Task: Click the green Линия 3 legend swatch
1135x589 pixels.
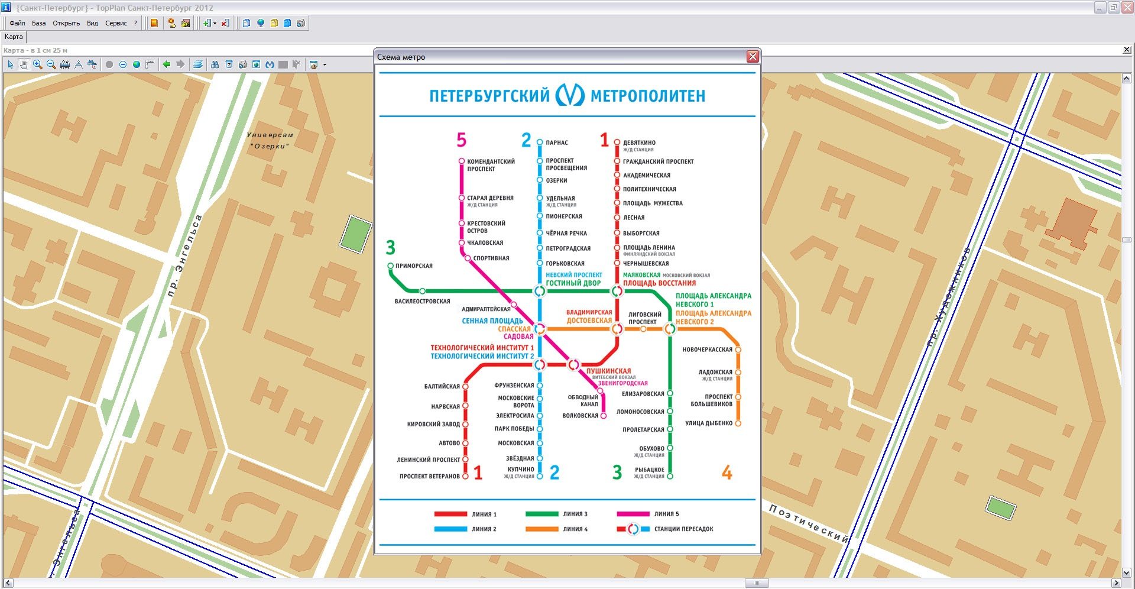Action: pyautogui.click(x=541, y=514)
